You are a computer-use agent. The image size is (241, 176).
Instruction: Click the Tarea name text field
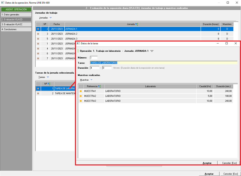click(163, 63)
